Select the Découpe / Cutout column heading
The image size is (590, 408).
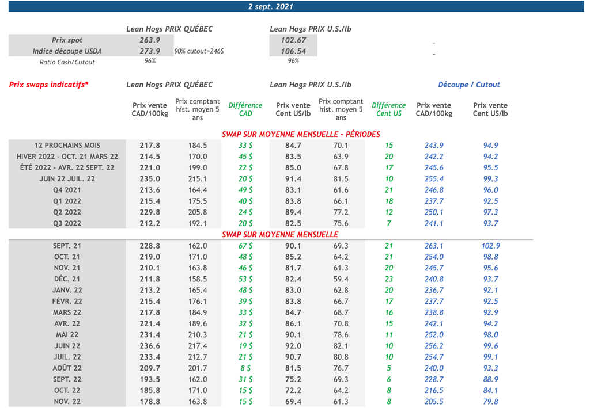(x=468, y=85)
